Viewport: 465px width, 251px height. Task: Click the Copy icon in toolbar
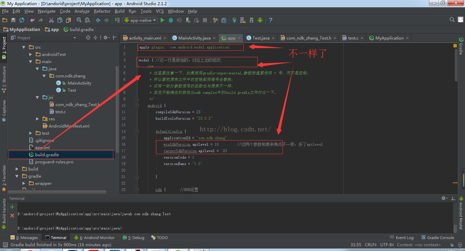[60, 20]
